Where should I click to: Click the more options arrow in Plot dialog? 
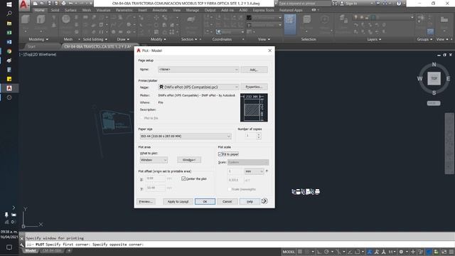pyautogui.click(x=264, y=201)
